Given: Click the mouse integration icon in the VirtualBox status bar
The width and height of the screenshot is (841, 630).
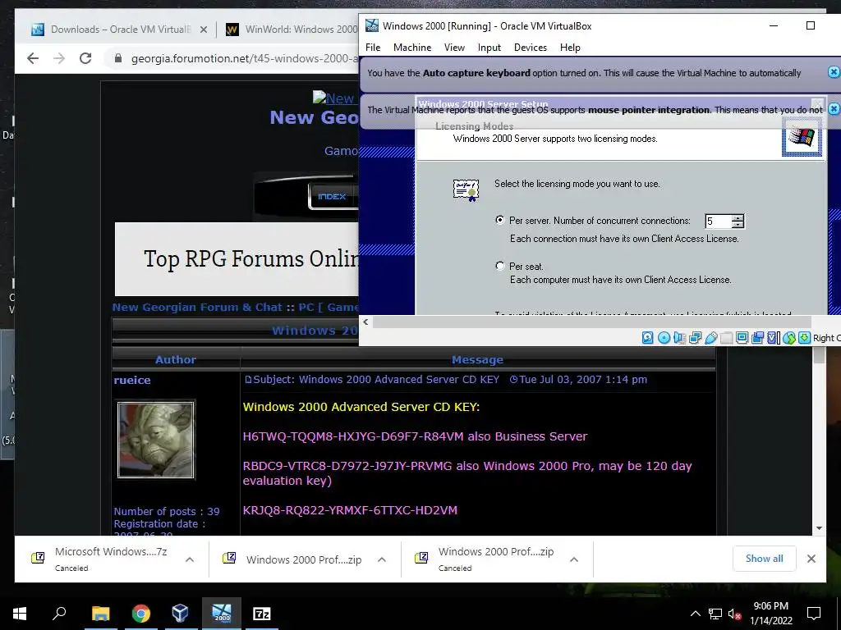Looking at the screenshot, I should click(788, 337).
